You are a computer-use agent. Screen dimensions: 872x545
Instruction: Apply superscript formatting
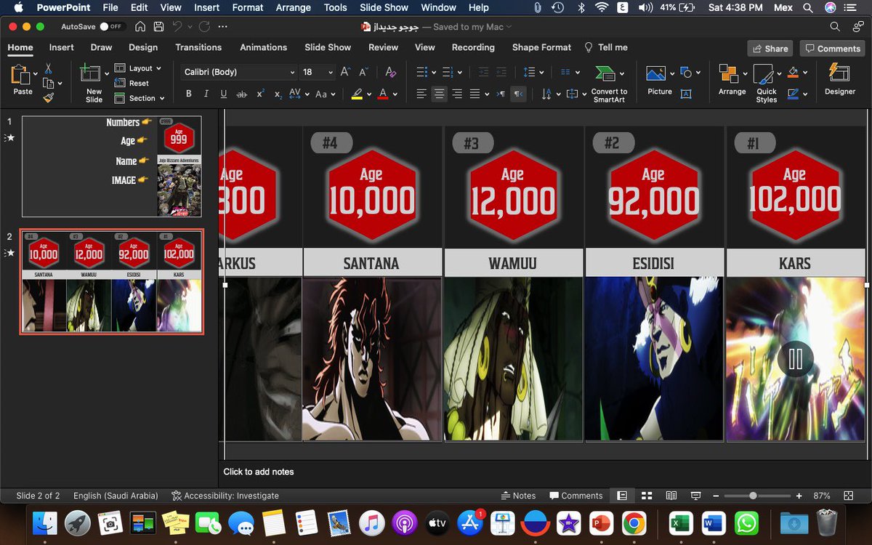tap(260, 94)
